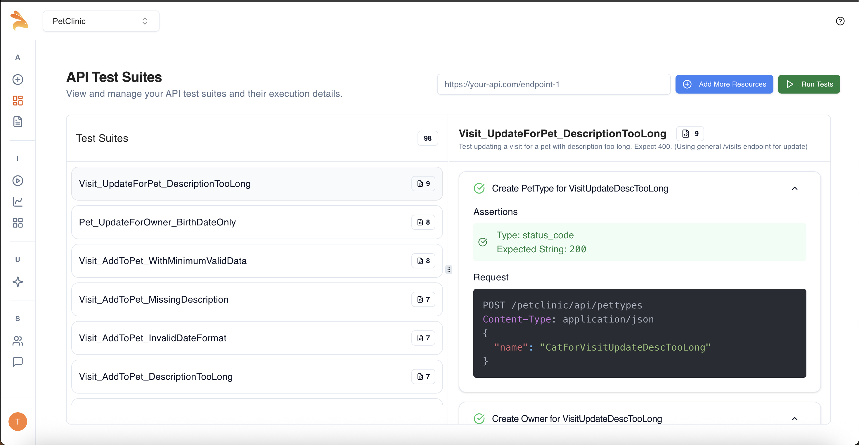Click the POST /petclinic/api/pettypes request code block
859x445 pixels.
(x=639, y=333)
